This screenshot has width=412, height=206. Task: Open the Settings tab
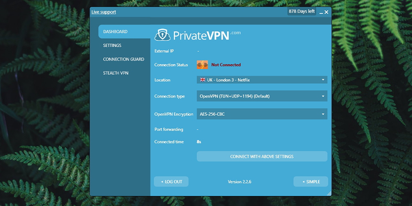tap(112, 45)
